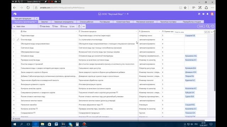
Task: Click the horizontal scrollbar below the grid
Action: click(x=109, y=120)
